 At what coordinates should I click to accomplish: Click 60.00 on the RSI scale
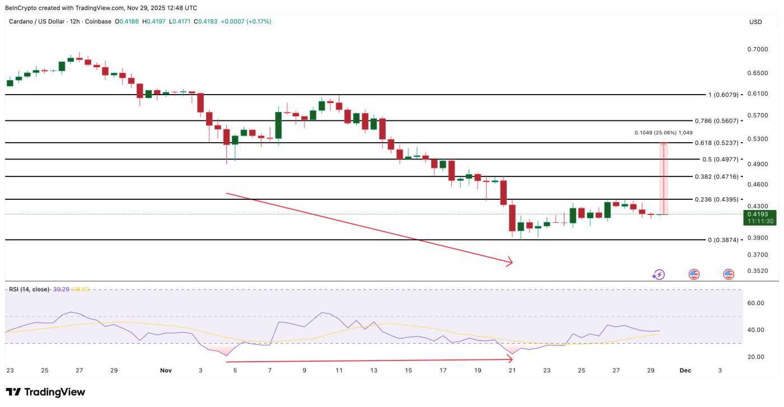pyautogui.click(x=756, y=303)
